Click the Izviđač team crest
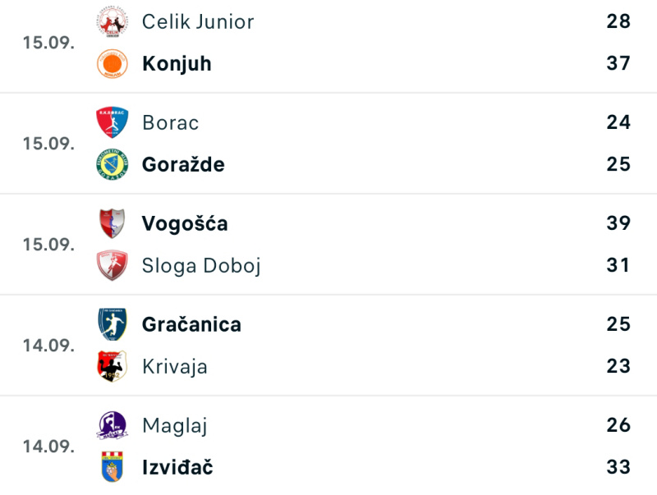This screenshot has height=495, width=657. pos(112,467)
